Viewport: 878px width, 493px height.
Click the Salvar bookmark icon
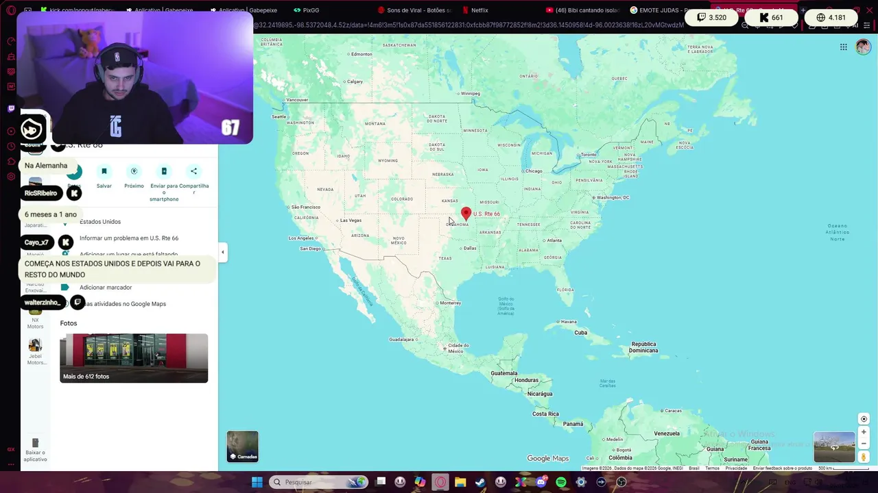(x=104, y=171)
